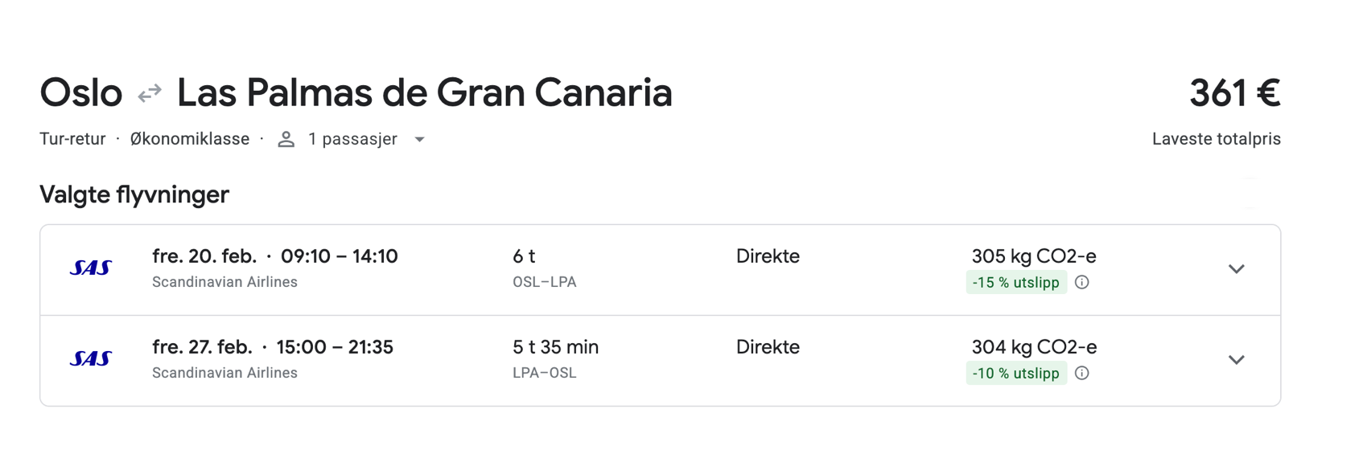Click the Økonomiklasse cabin class label
Screen dimensions: 1363x466
[x=190, y=139]
